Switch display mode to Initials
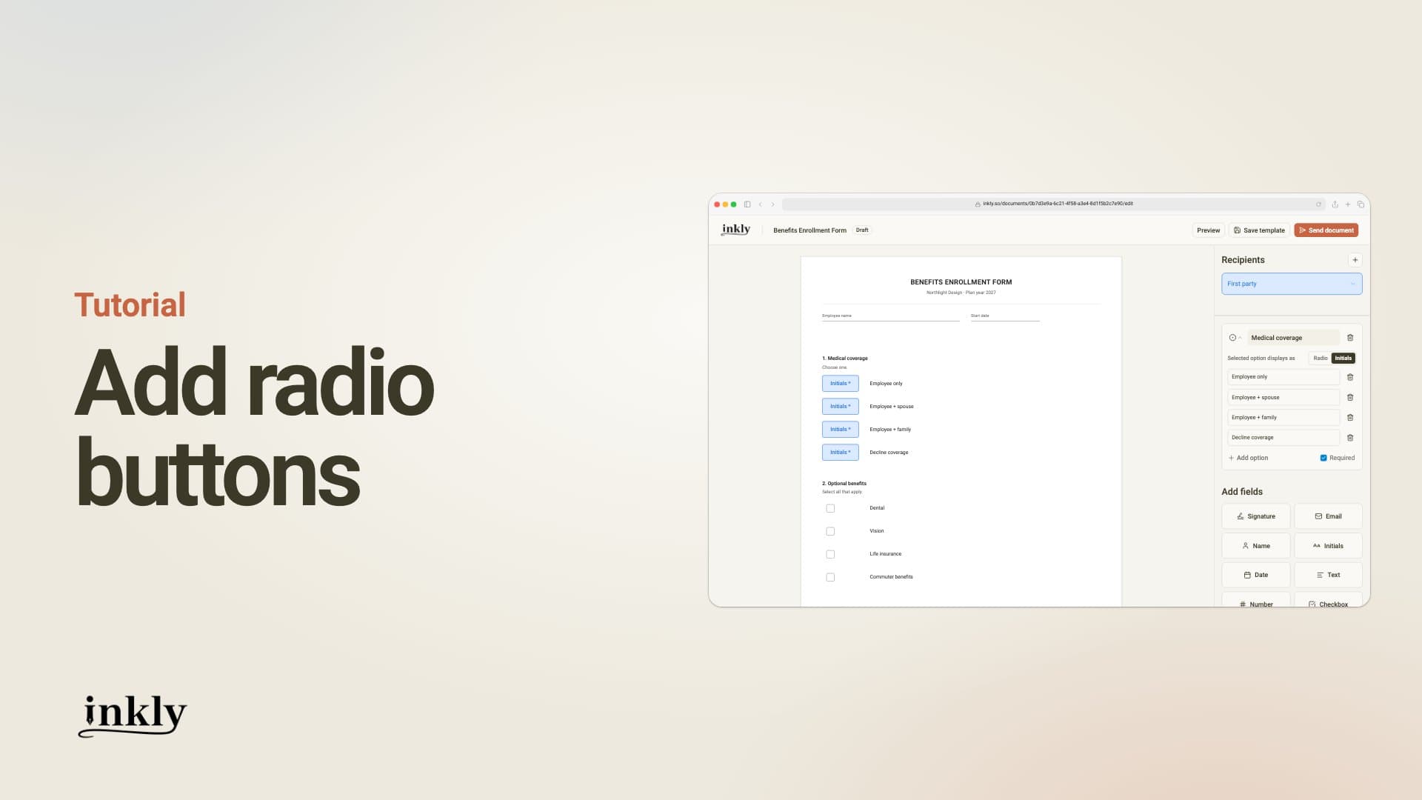The width and height of the screenshot is (1422, 800). pyautogui.click(x=1343, y=359)
